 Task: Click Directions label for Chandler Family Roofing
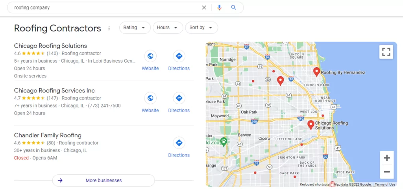(x=179, y=155)
